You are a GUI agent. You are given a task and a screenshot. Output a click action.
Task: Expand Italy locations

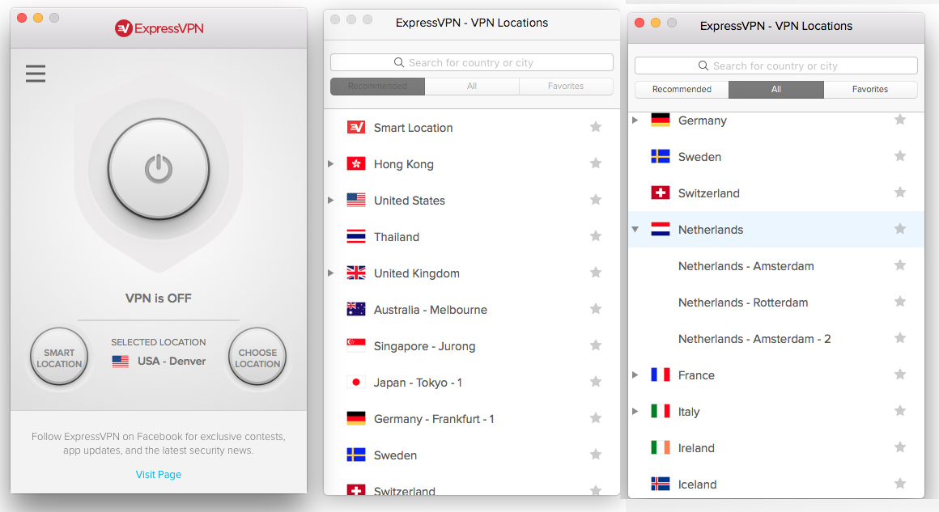click(635, 412)
